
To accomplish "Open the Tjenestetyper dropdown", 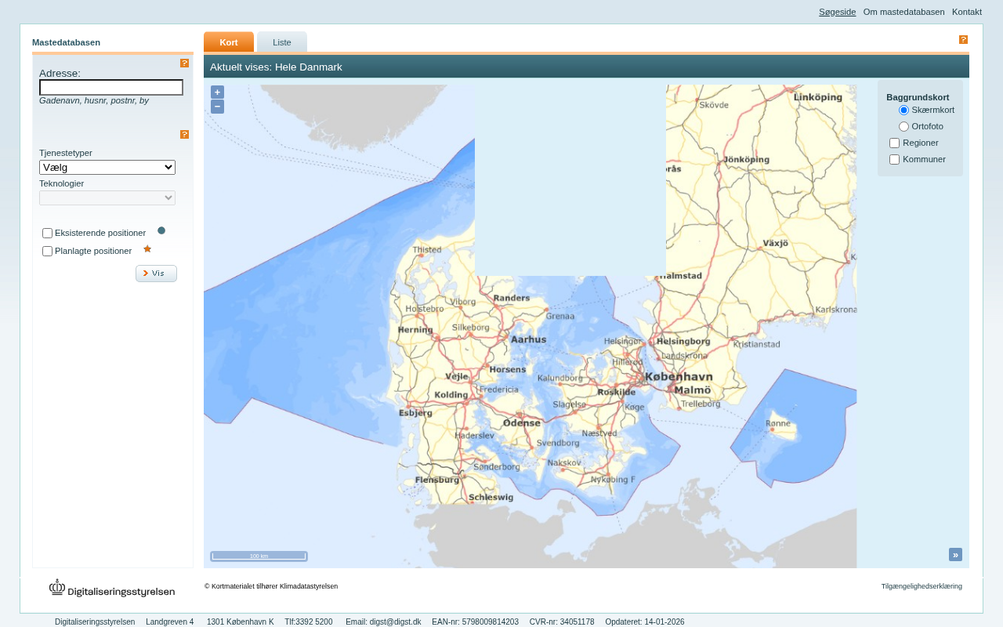I will pos(107,168).
